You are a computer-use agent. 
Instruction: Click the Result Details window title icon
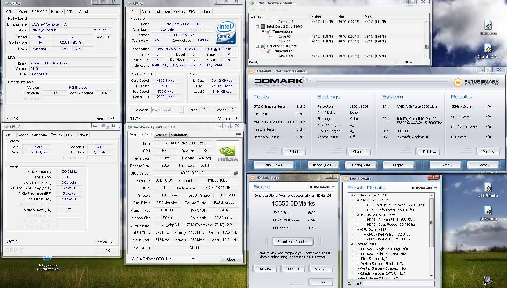346,178
